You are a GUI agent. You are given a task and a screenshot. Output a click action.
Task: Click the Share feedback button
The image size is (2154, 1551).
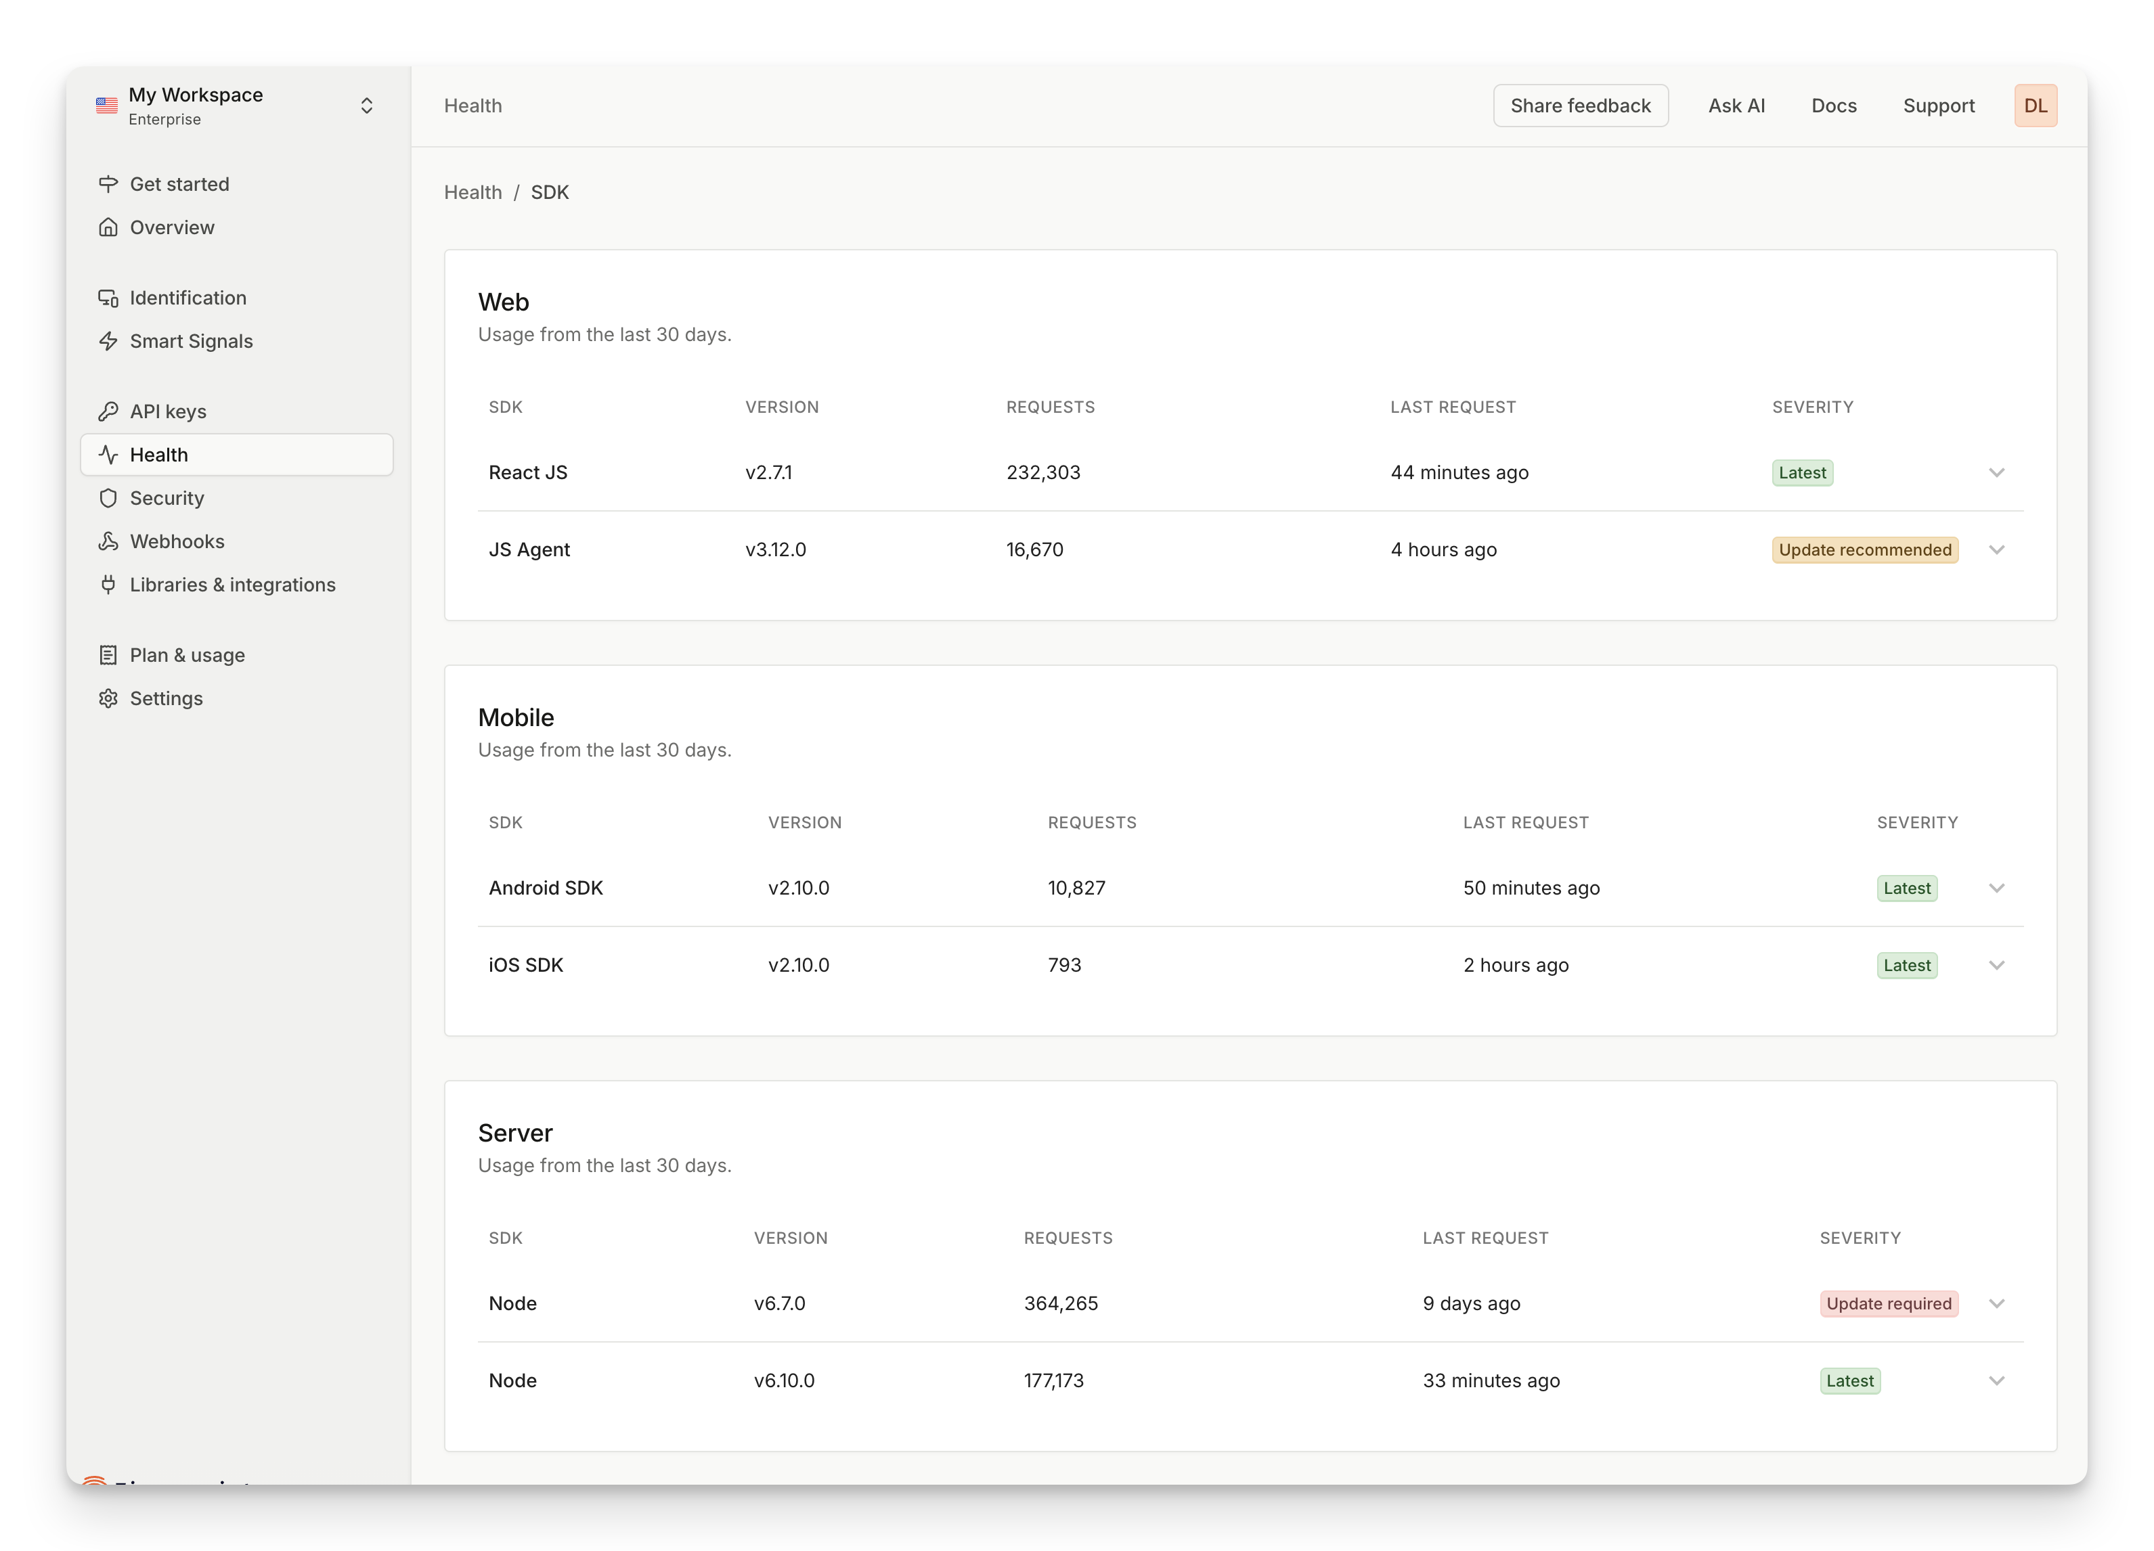1581,106
